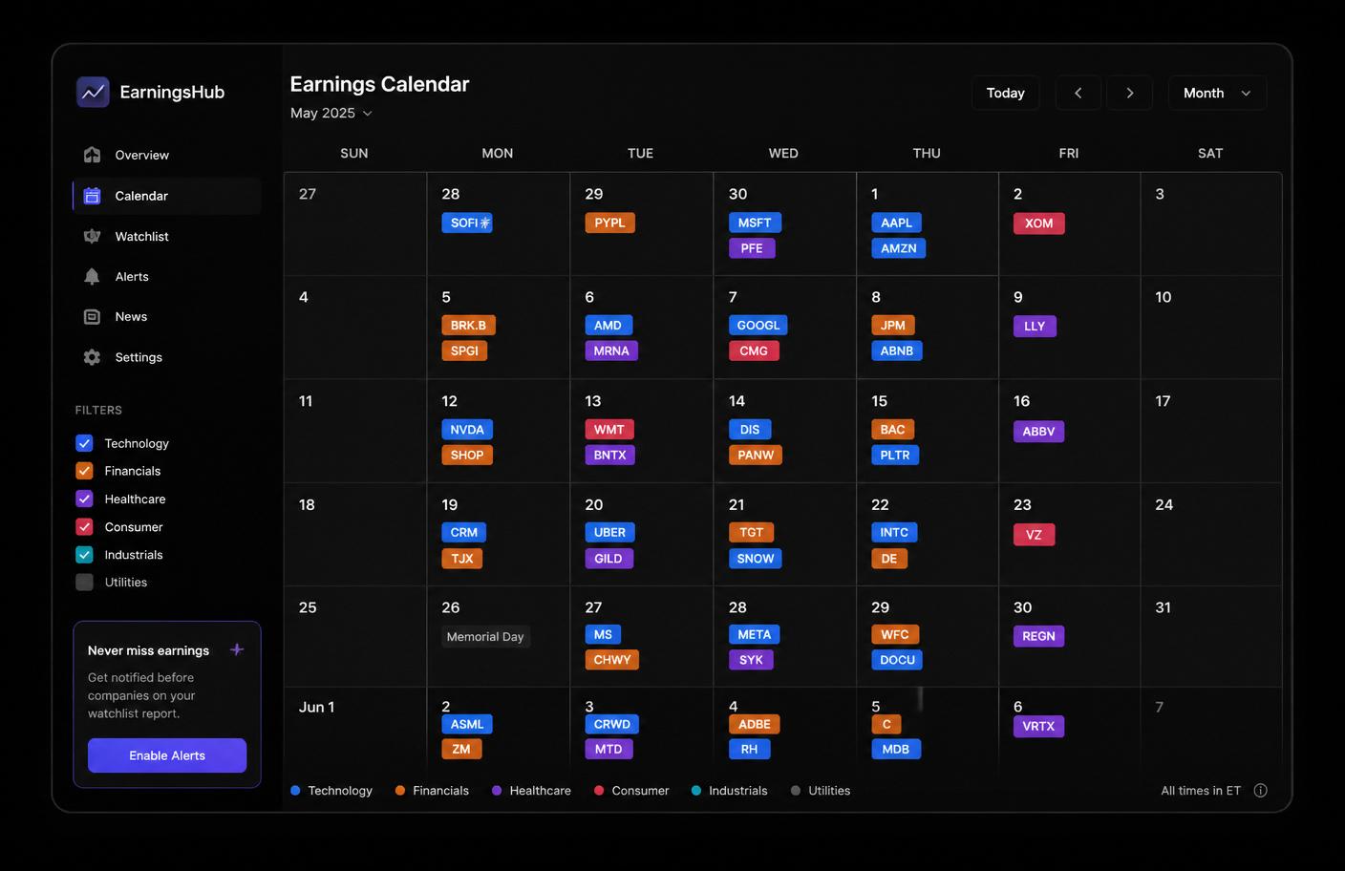
Task: Click the UBER earnings chip
Action: [609, 532]
